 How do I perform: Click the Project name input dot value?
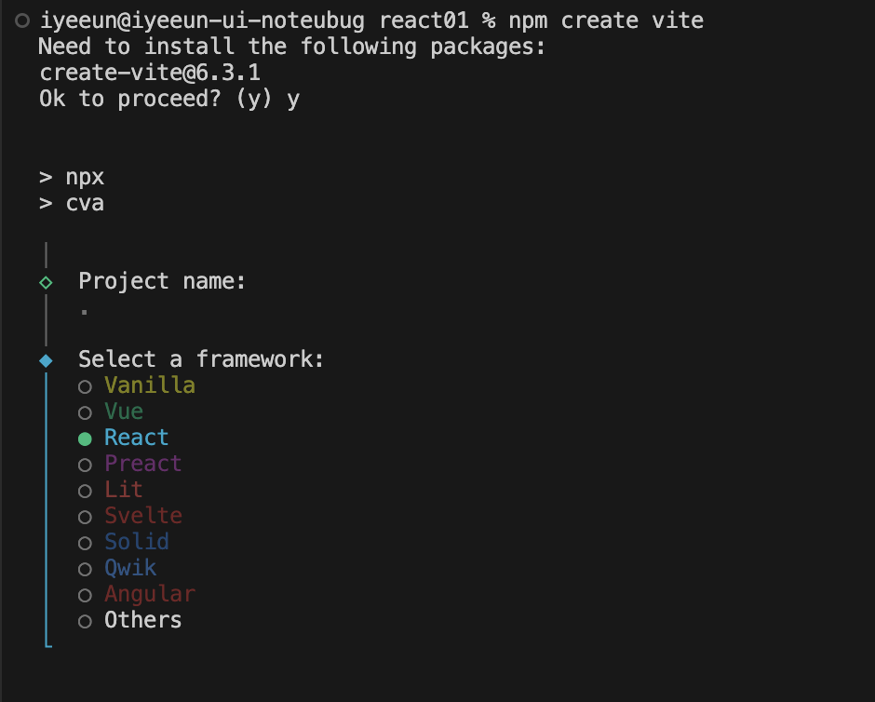[85, 312]
